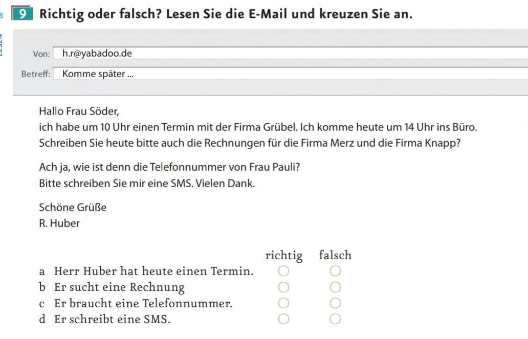Click the 'Schöne Grüße' closing line

73,208
